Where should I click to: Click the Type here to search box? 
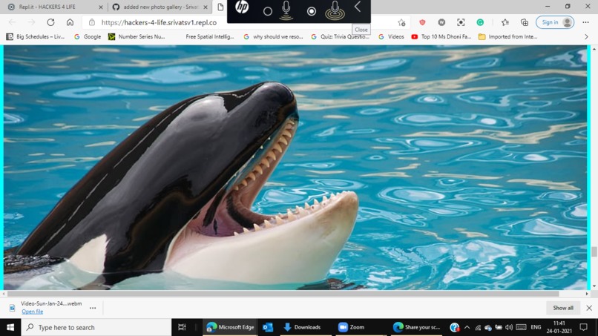[x=96, y=327]
